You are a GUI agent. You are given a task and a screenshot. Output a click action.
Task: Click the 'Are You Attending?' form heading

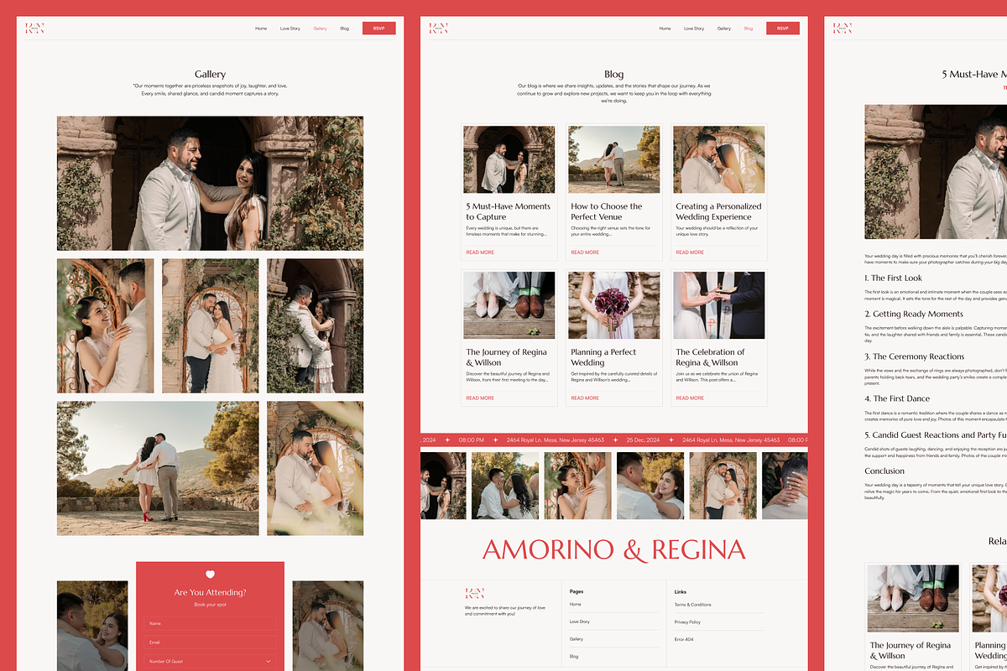[x=210, y=592]
